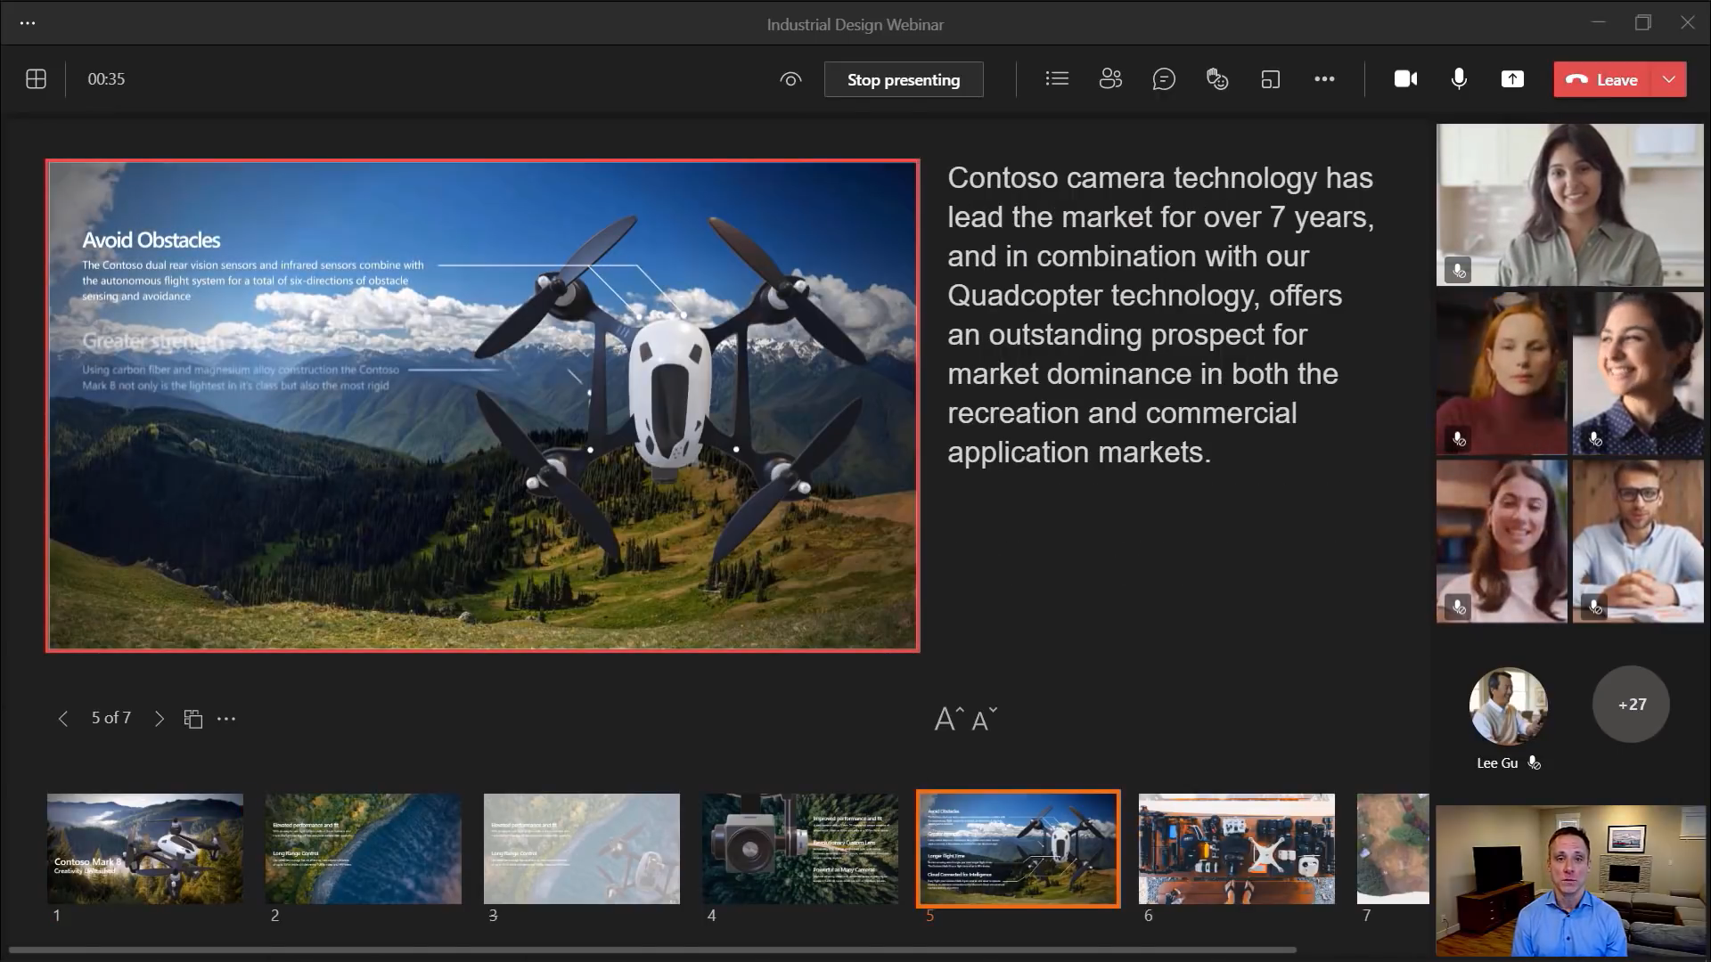This screenshot has height=962, width=1711.
Task: Select slide 1 thumbnail
Action: tap(144, 849)
